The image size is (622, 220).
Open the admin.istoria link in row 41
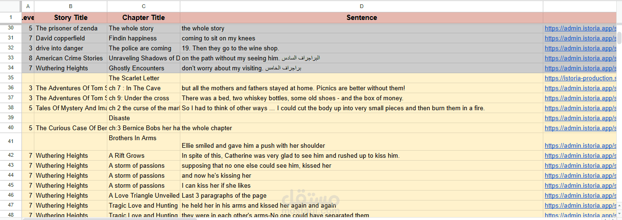click(x=580, y=146)
